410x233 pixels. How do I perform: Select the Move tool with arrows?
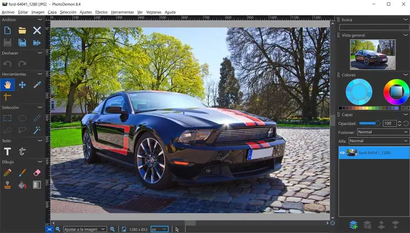[x=22, y=85]
